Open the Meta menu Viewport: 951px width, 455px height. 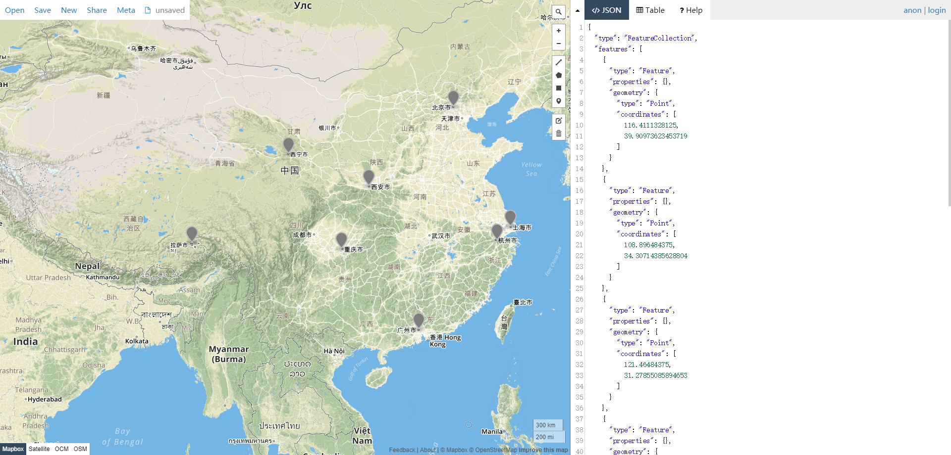pyautogui.click(x=126, y=10)
